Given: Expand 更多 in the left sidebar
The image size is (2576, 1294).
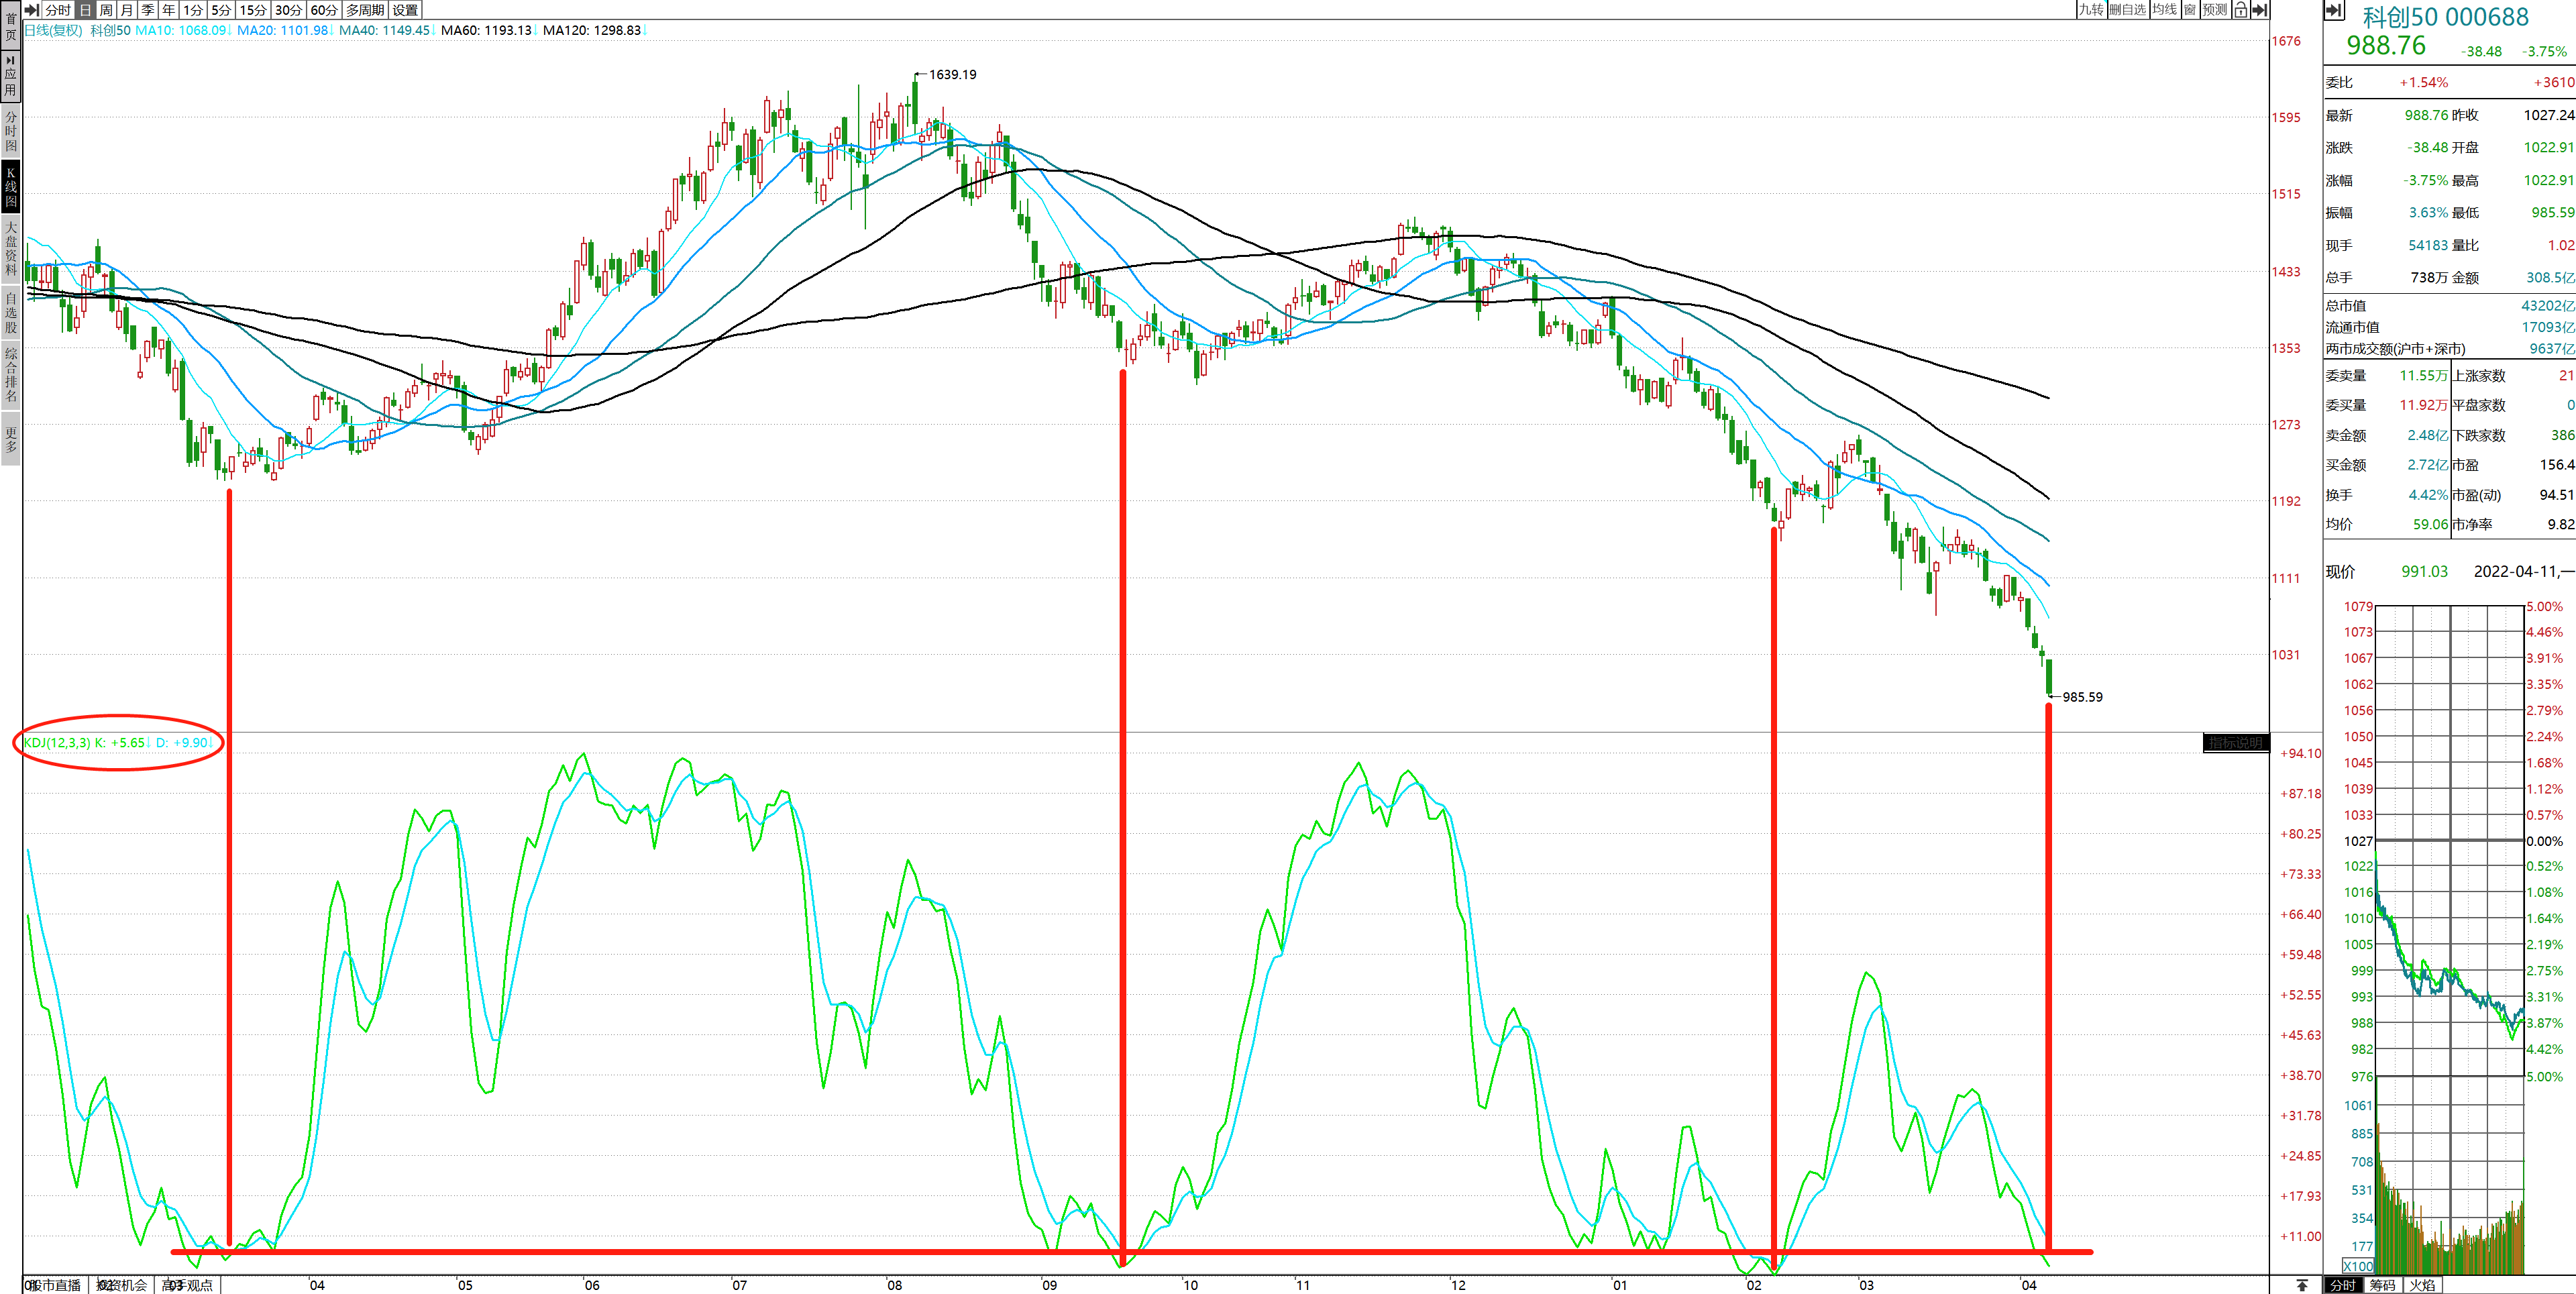Looking at the screenshot, I should 10,440.
